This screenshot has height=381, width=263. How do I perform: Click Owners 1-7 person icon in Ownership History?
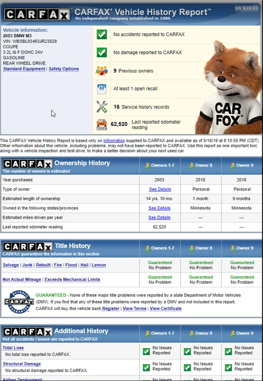[147, 166]
